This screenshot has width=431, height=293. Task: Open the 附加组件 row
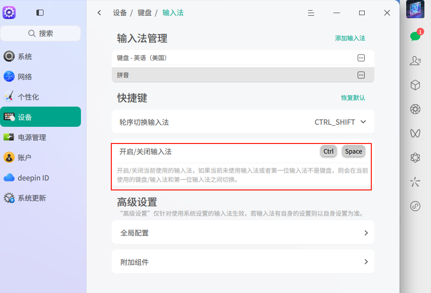(x=243, y=262)
